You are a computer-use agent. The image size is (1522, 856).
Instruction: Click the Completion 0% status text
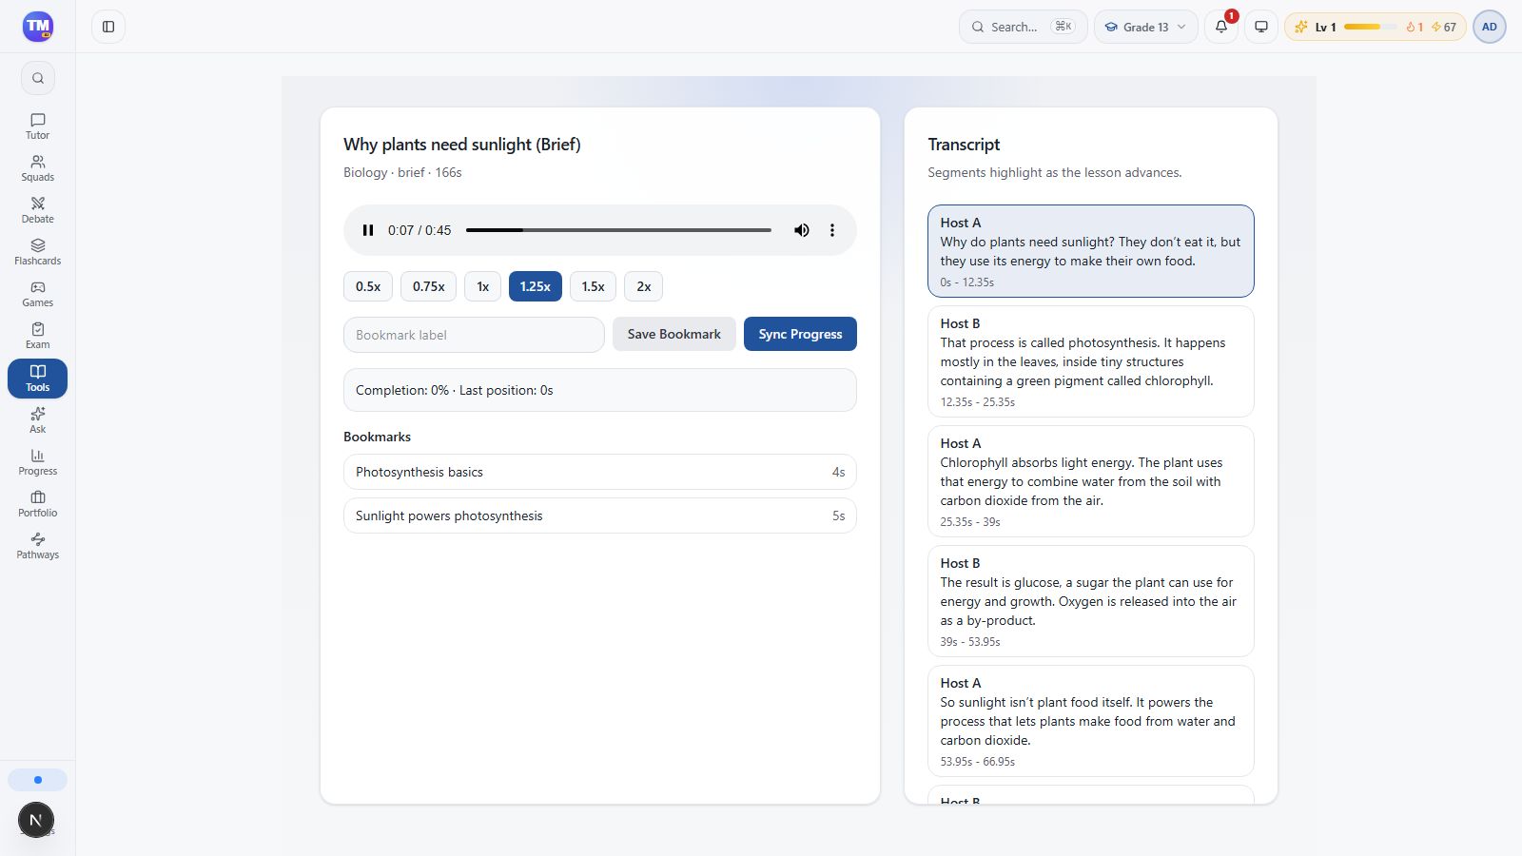pyautogui.click(x=454, y=390)
